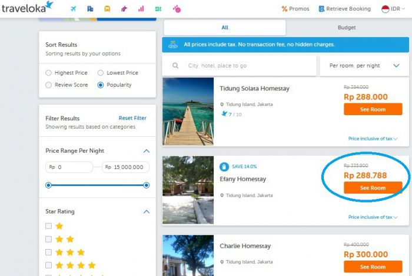This screenshot has width=412, height=276.
Task: Click See Room for Charlie Homestay
Action: click(x=373, y=267)
